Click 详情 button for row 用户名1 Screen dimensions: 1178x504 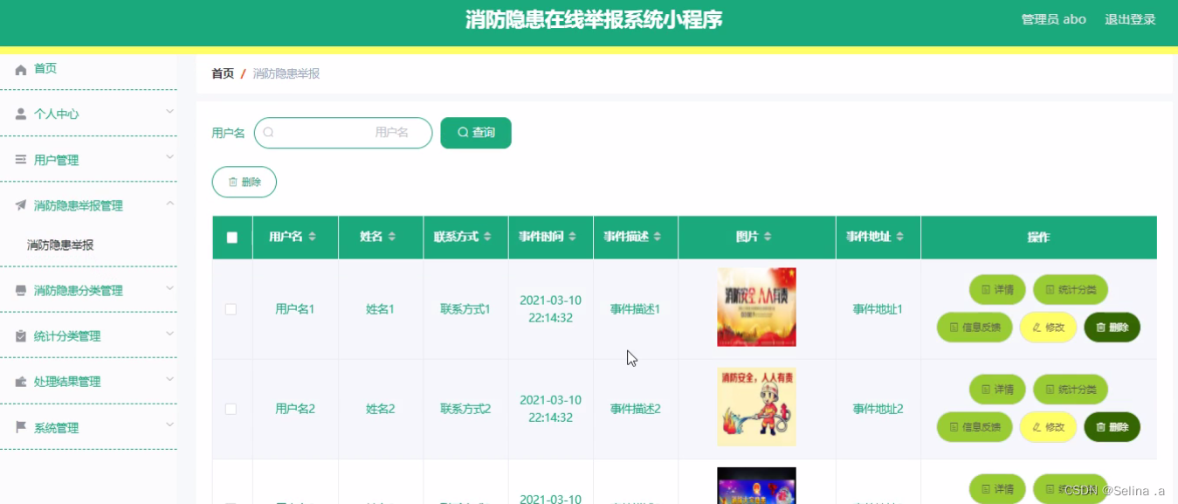point(997,289)
